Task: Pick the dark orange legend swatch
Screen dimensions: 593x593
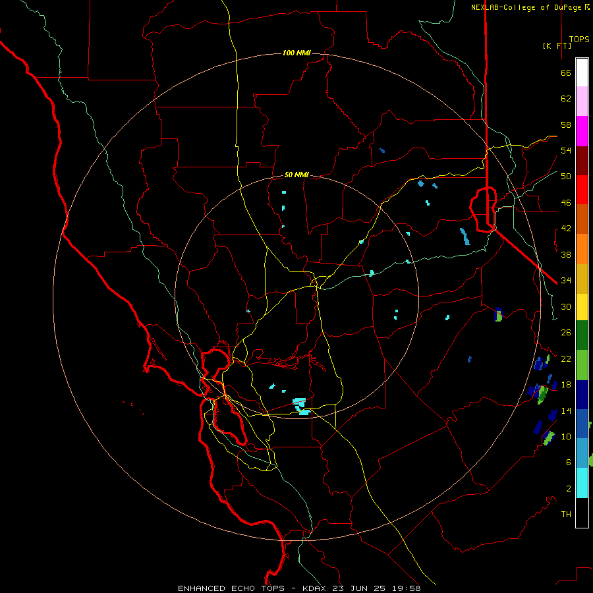Action: point(582,219)
